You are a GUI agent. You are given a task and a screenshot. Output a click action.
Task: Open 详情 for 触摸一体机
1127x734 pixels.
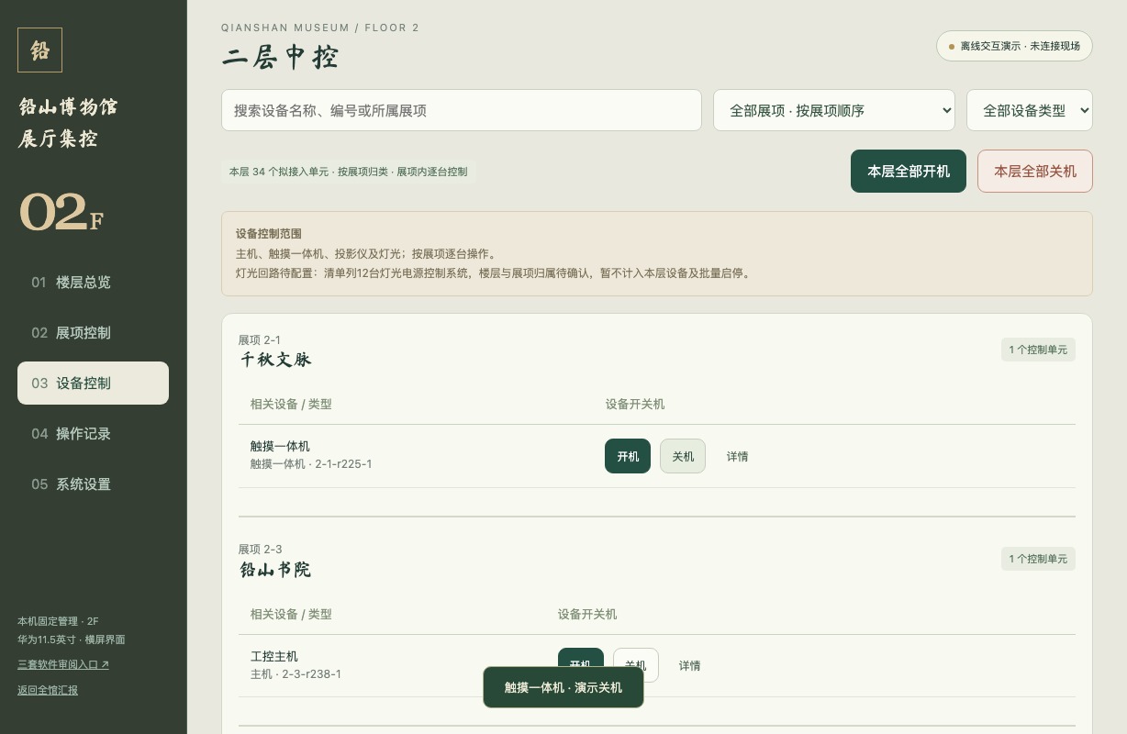click(x=738, y=456)
